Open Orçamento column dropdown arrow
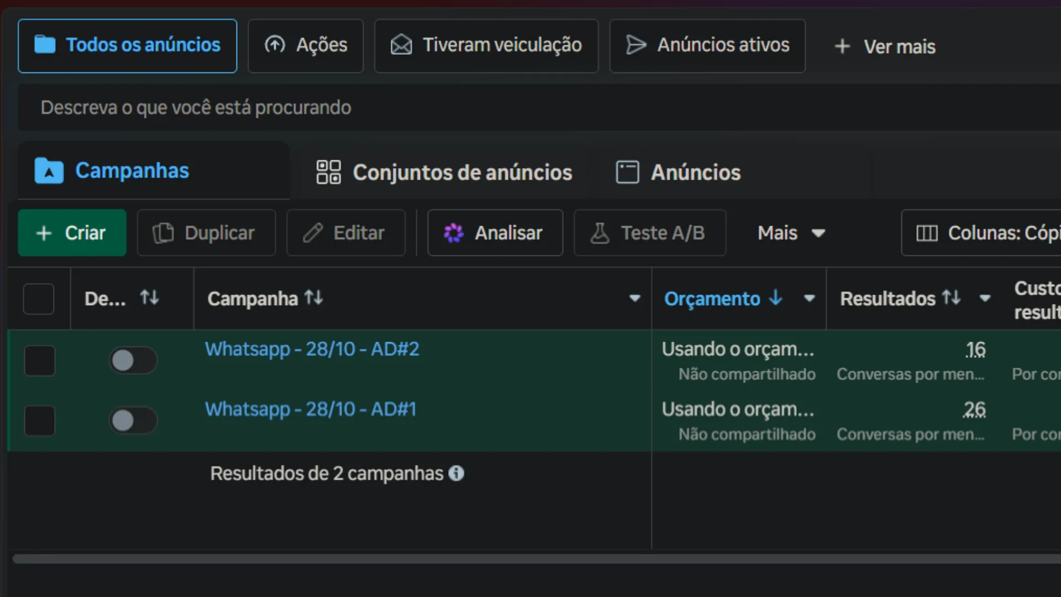Image resolution: width=1061 pixels, height=597 pixels. tap(810, 298)
